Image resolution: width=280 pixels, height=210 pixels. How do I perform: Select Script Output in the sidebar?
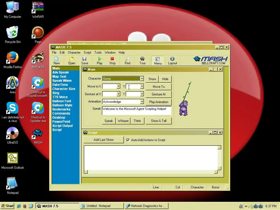coord(63,126)
